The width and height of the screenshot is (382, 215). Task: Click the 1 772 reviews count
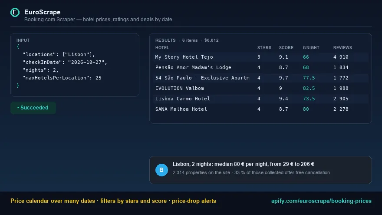[341, 78]
